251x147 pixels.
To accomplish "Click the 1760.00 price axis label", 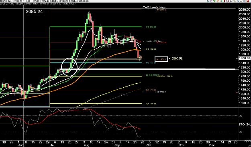I will tap(245, 81).
